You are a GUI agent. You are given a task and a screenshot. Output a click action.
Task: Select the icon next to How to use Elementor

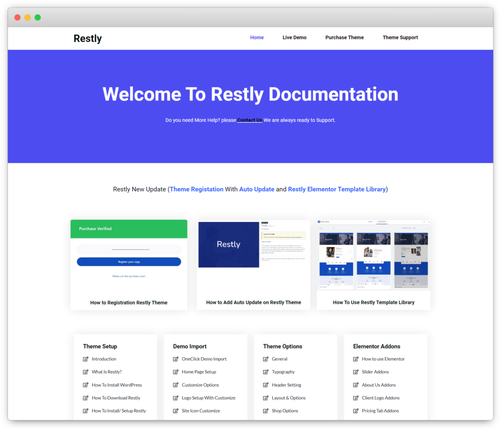pyautogui.click(x=355, y=359)
